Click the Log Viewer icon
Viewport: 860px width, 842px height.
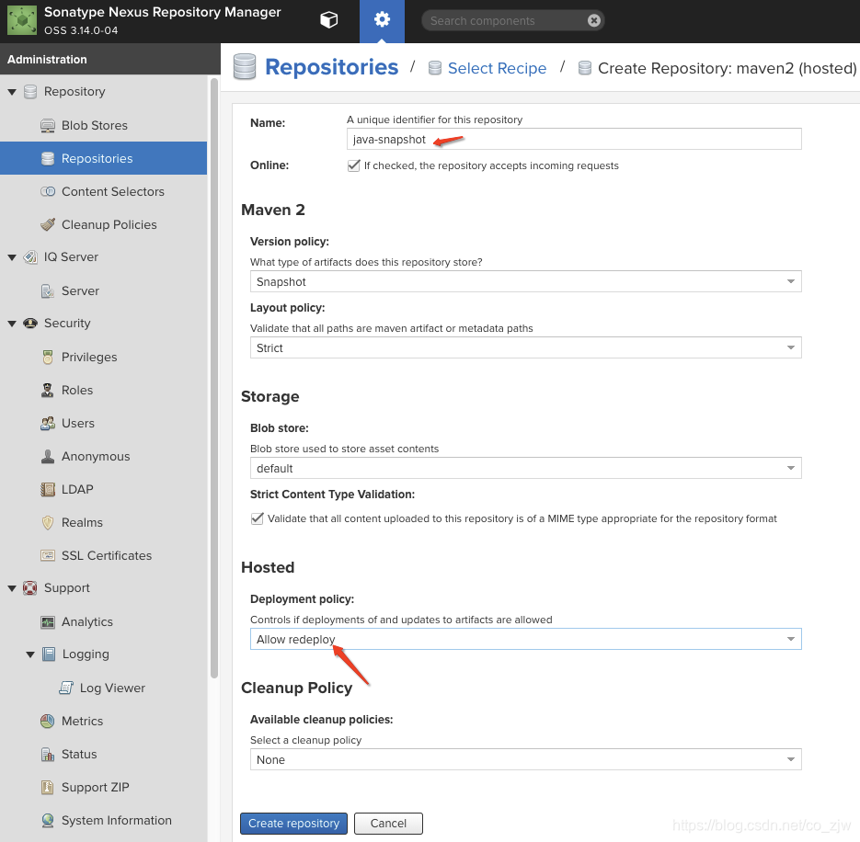[x=66, y=688]
